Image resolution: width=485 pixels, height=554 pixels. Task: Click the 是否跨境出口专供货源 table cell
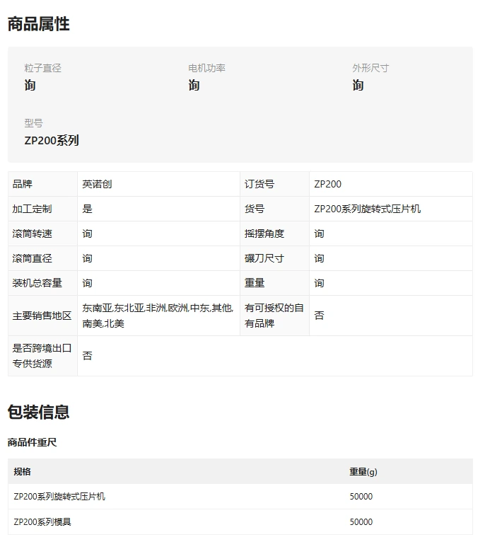[42, 356]
